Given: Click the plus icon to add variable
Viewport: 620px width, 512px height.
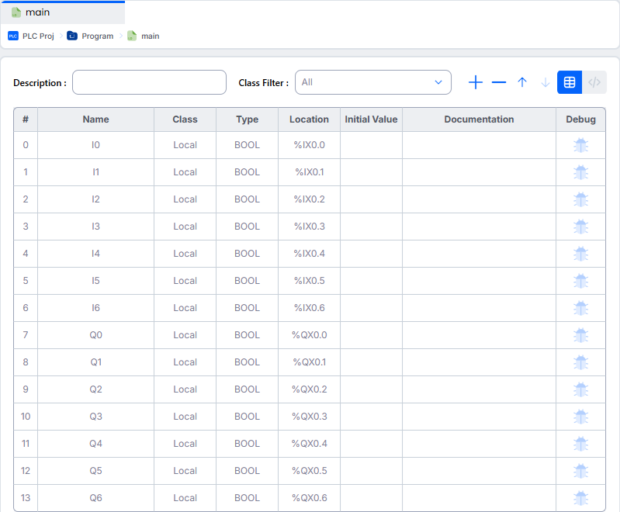Looking at the screenshot, I should [476, 82].
